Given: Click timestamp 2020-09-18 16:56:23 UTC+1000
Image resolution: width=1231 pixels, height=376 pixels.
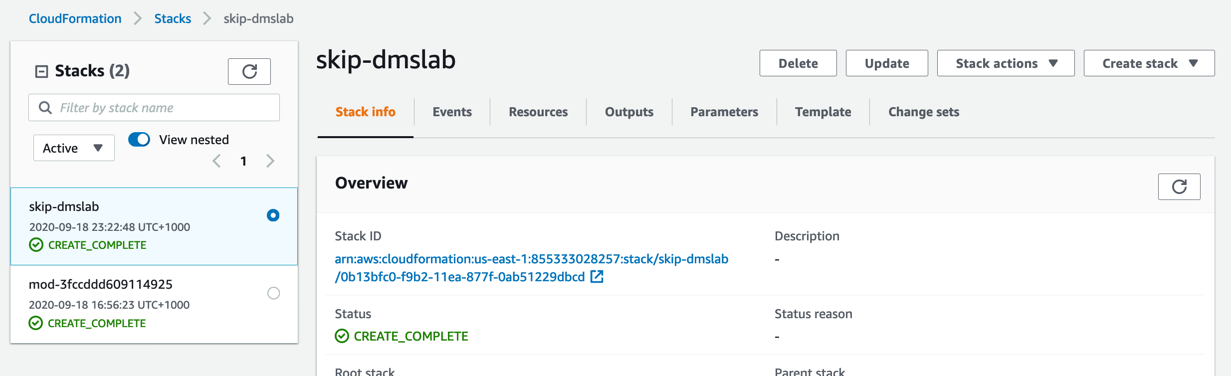Looking at the screenshot, I should 109,305.
